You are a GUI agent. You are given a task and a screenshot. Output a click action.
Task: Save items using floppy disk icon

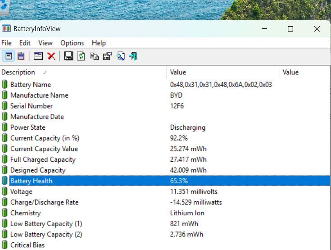tap(68, 56)
